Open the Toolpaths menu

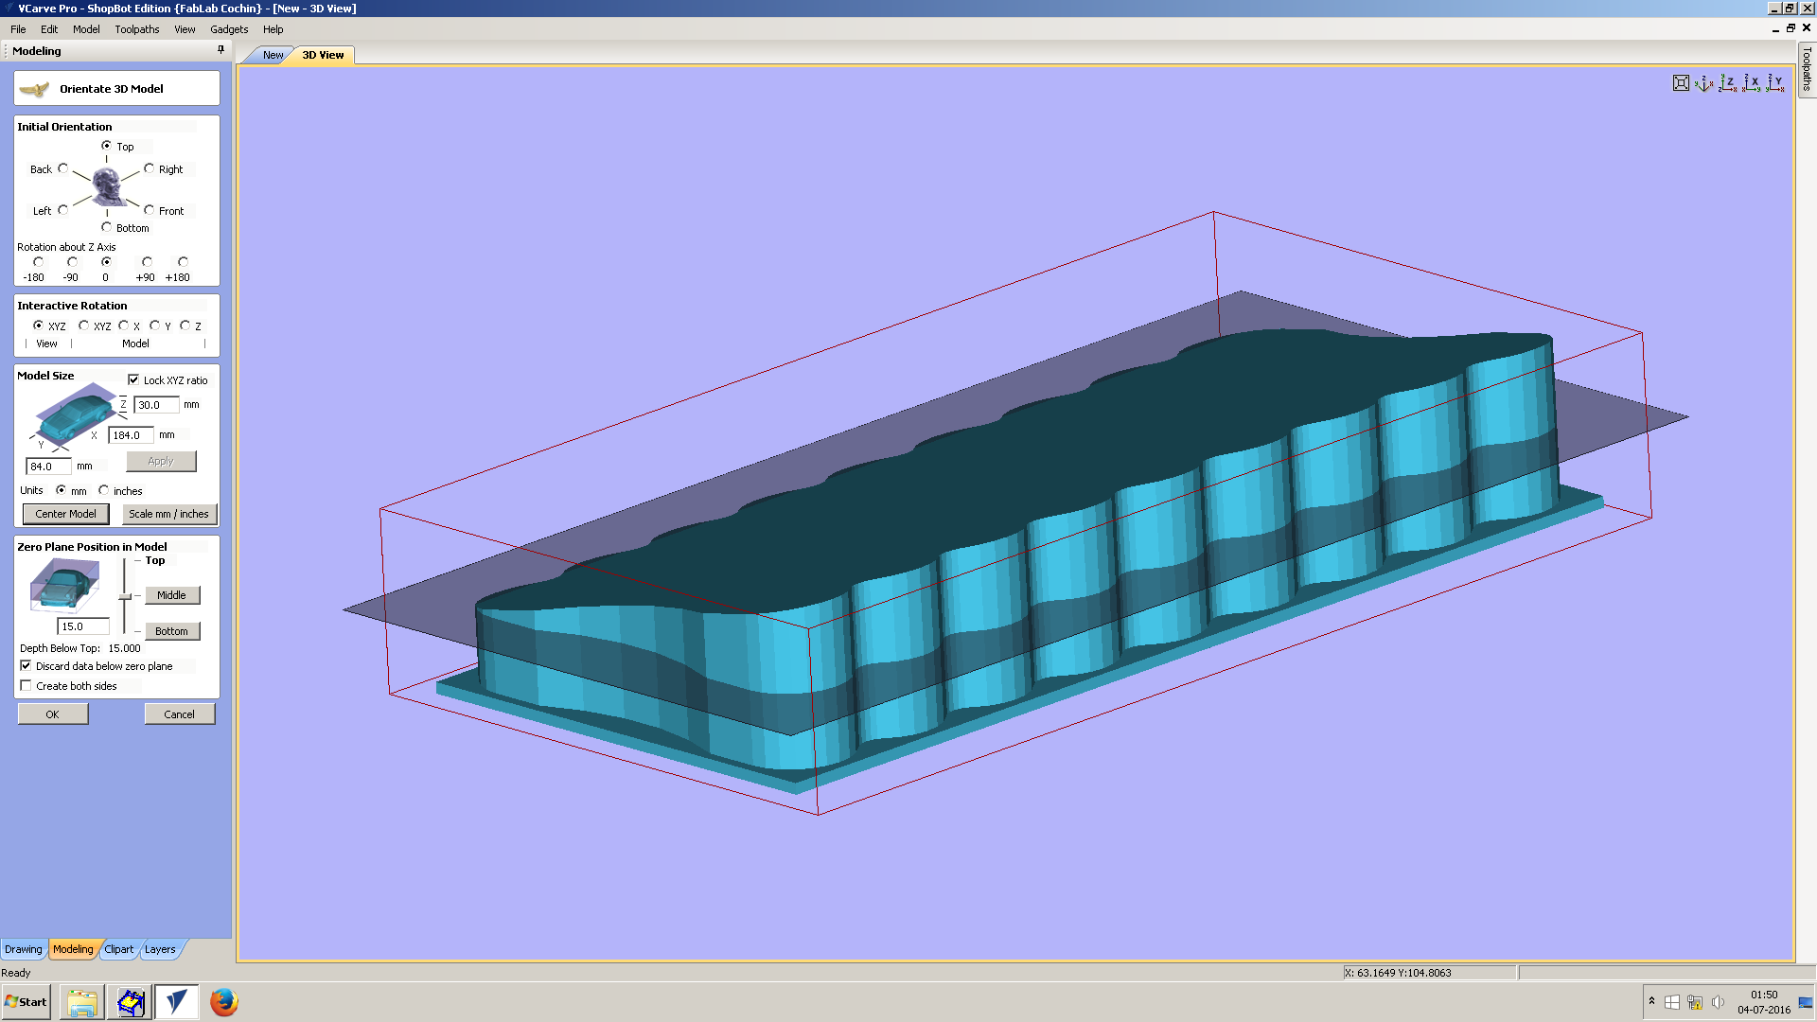click(137, 29)
